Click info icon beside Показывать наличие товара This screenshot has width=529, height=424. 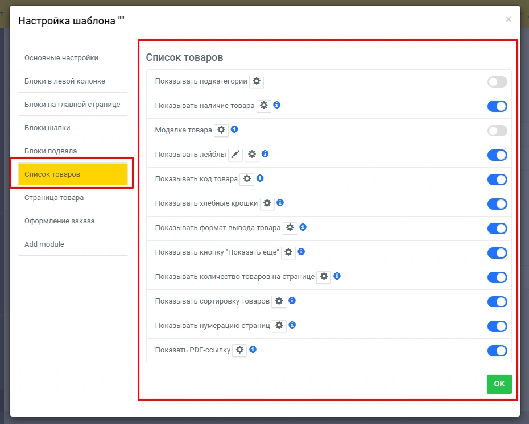(277, 105)
